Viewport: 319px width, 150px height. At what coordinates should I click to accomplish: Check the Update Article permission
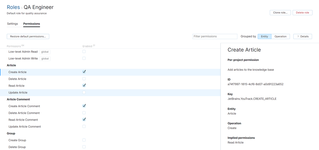click(84, 92)
